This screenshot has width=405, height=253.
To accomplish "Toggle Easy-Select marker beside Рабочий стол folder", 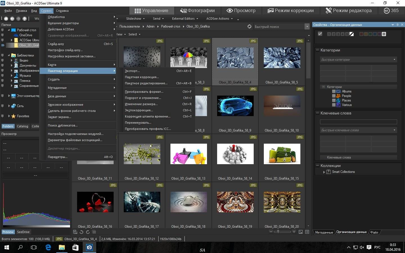I will click(3, 30).
